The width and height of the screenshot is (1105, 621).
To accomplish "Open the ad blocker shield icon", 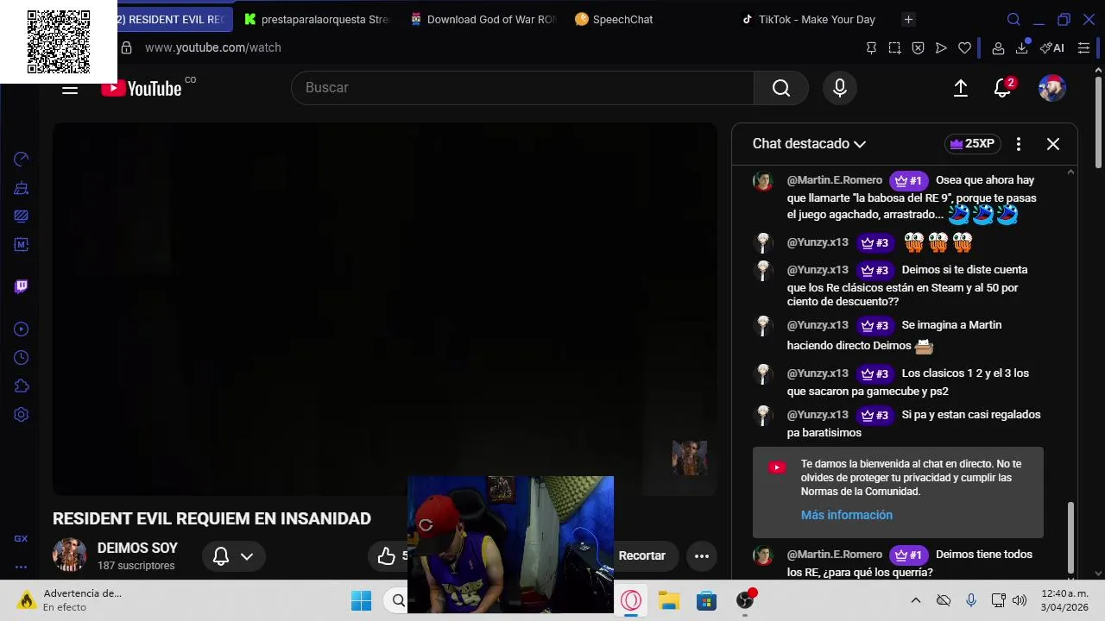I will [x=918, y=48].
